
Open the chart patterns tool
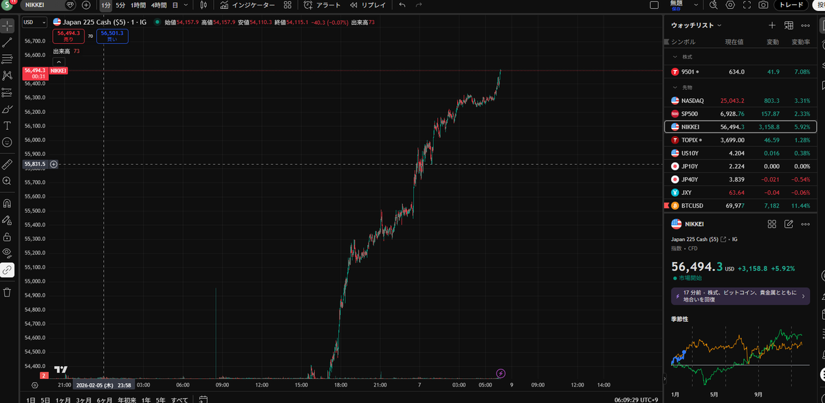pyautogui.click(x=7, y=76)
